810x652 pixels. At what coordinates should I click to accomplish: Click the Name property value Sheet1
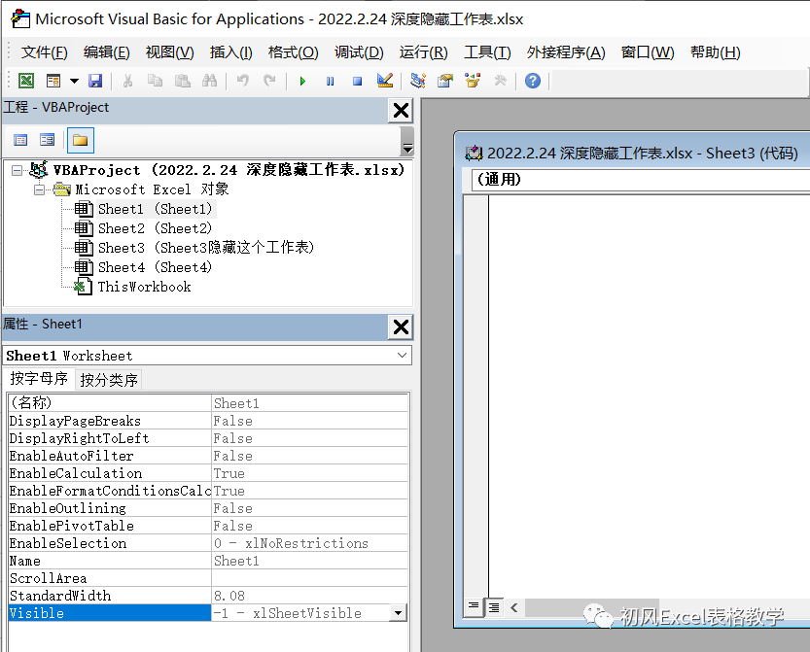point(309,561)
